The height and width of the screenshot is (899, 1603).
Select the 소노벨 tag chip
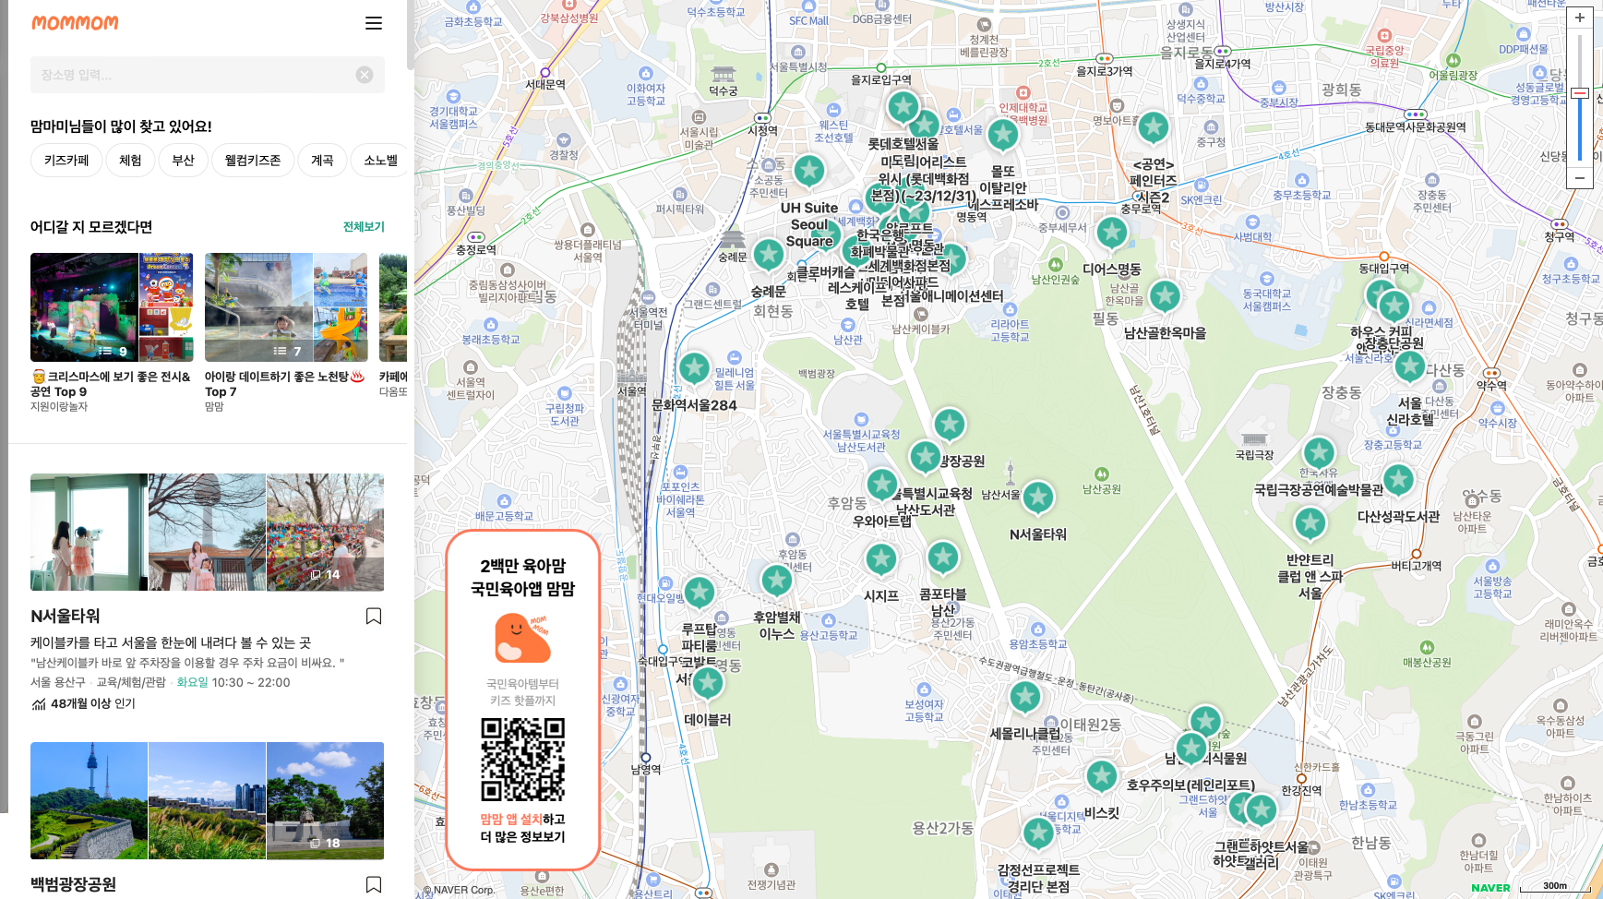[380, 160]
